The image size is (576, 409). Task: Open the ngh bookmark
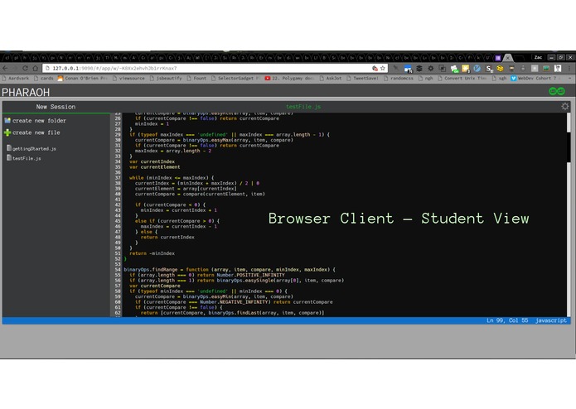click(x=426, y=78)
